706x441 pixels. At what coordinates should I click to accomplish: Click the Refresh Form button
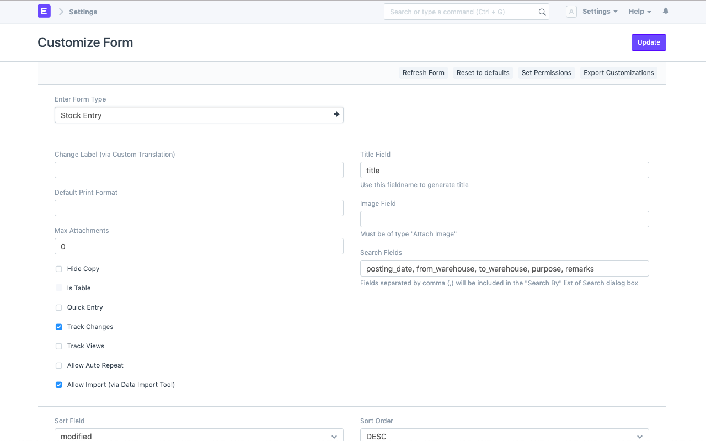(423, 72)
